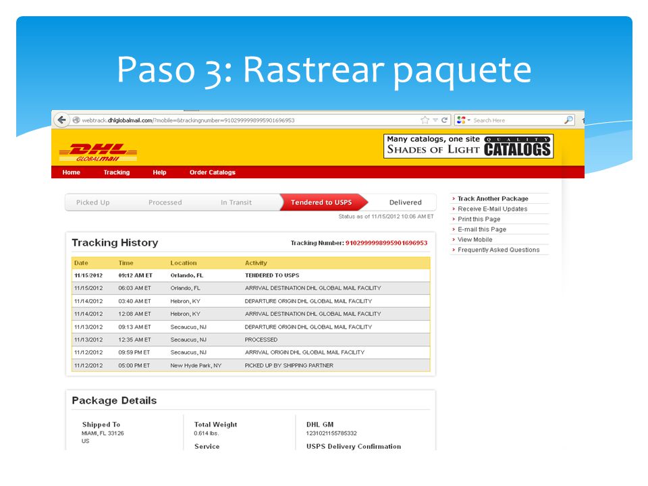This screenshot has width=648, height=486.
Task: Open the search engine selector dropdown
Action: coord(464,120)
